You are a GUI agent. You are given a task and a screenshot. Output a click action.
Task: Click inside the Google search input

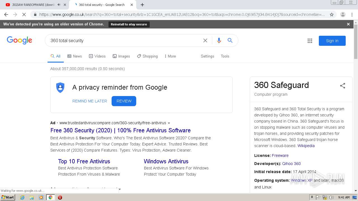click(124, 40)
